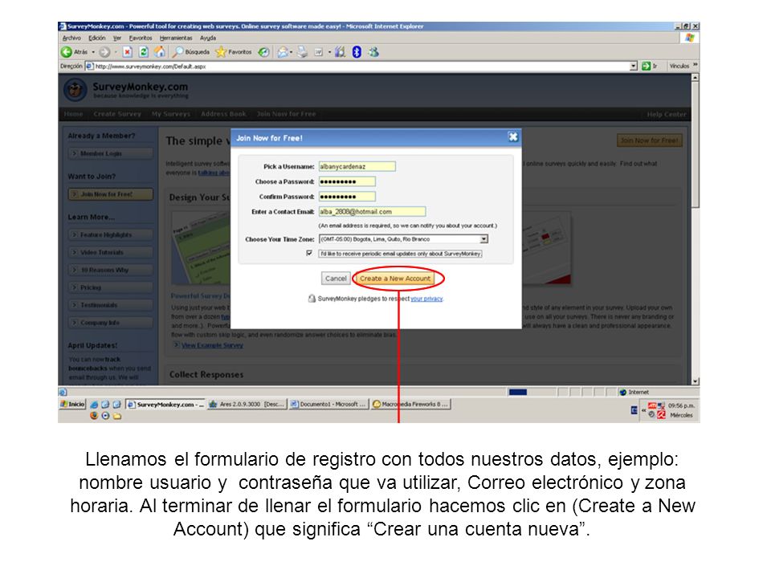Image resolution: width=771 pixels, height=578 pixels.
Task: Click the Cancel button in dialog
Action: coord(336,279)
